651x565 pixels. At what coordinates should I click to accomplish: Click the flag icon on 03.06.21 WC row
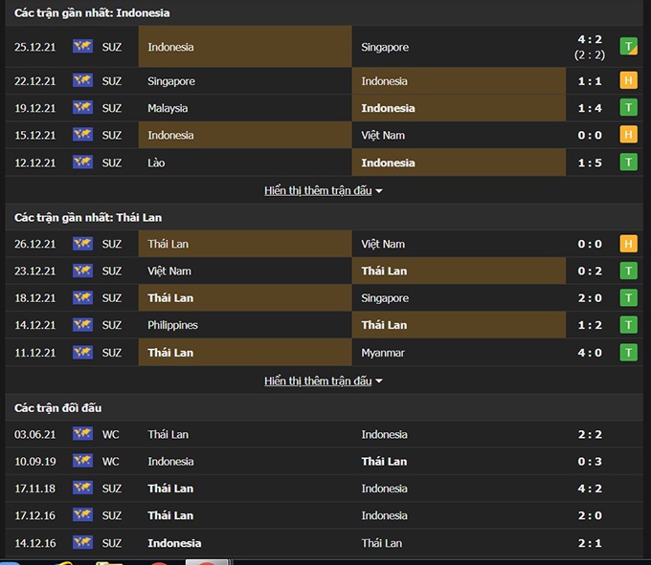[82, 434]
